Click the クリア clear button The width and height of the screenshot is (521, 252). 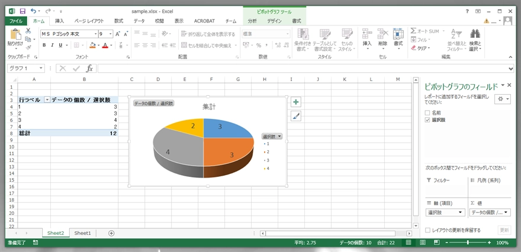click(420, 48)
